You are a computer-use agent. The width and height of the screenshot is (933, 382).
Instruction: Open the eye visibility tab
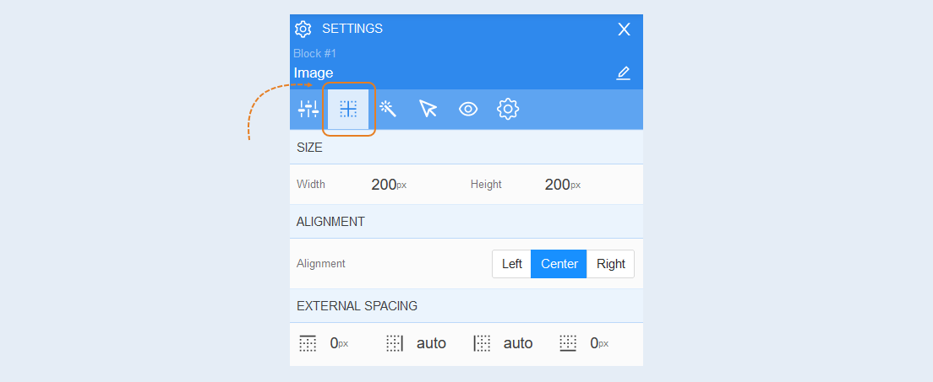(468, 109)
